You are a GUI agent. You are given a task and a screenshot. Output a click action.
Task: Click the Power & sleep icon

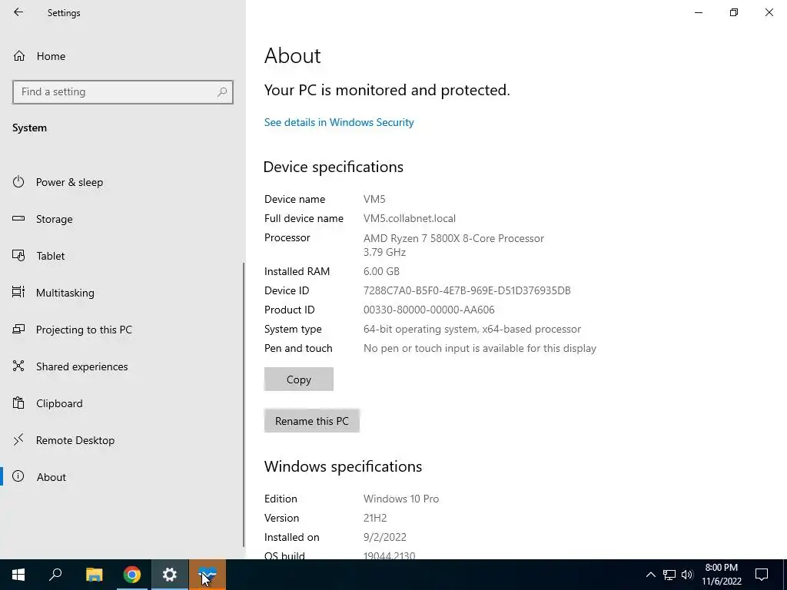pyautogui.click(x=18, y=181)
